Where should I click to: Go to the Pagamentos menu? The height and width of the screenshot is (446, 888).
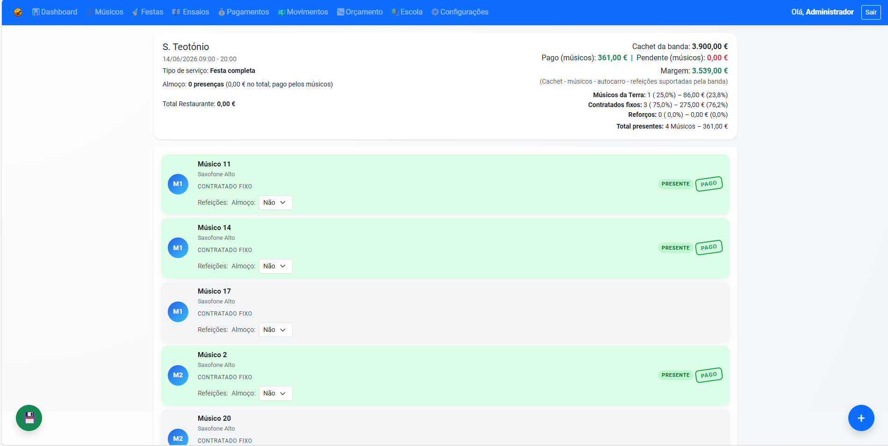pos(243,12)
